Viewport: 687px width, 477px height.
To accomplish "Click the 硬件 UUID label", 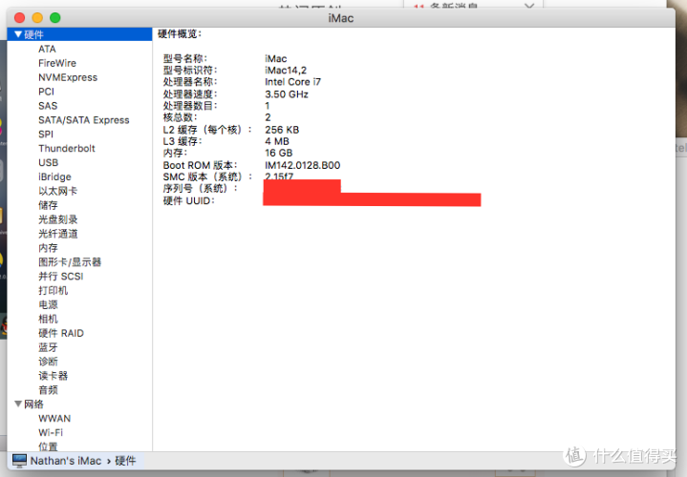I will click(189, 200).
